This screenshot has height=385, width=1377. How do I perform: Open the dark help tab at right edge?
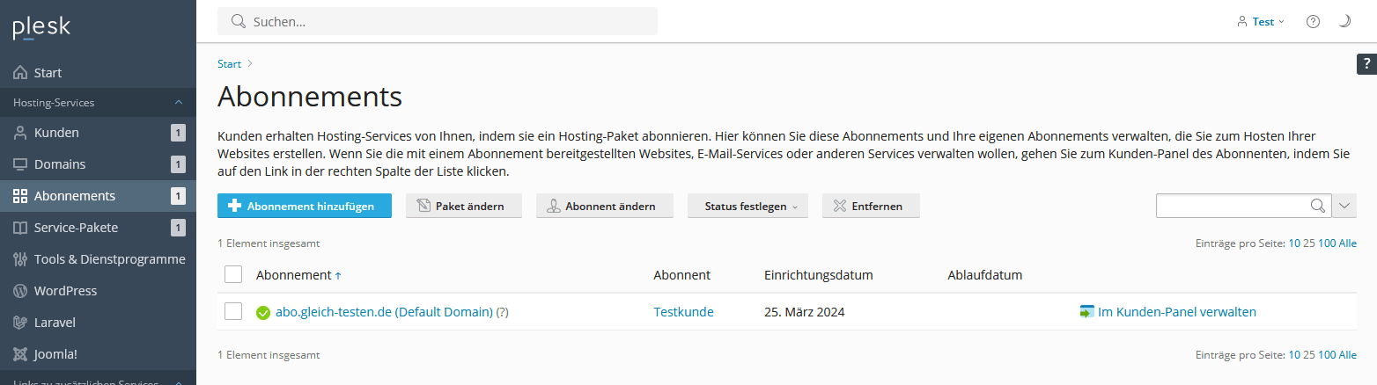(1366, 64)
